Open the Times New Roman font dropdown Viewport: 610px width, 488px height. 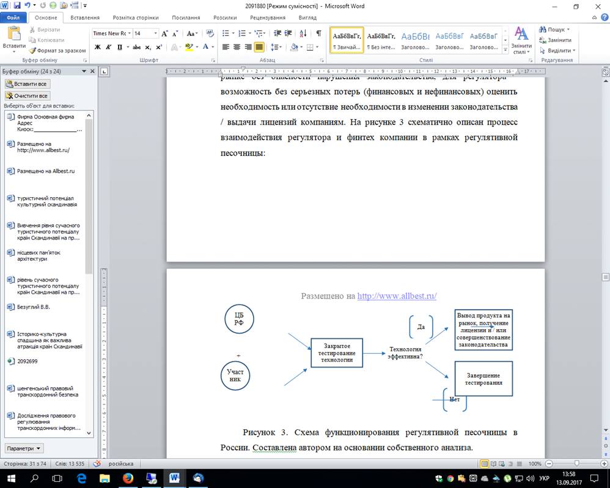128,33
